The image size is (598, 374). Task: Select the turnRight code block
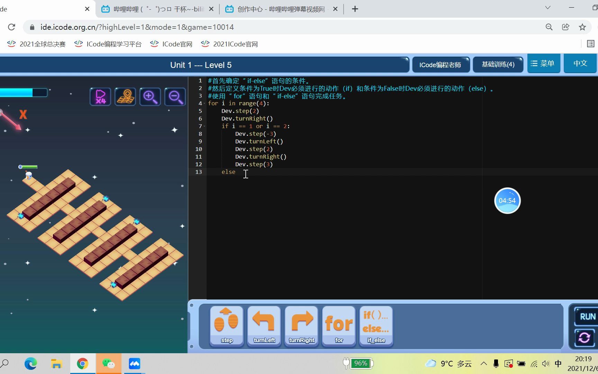coord(301,326)
